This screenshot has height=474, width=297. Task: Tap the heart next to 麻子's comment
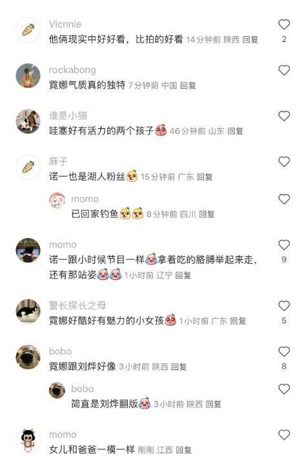tap(283, 162)
